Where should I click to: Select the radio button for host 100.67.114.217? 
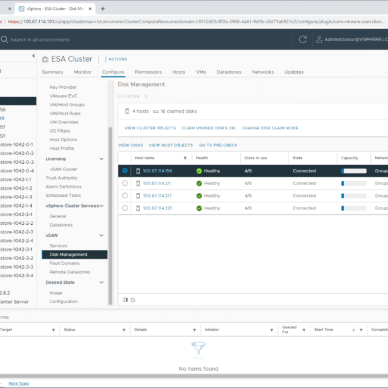click(x=125, y=196)
